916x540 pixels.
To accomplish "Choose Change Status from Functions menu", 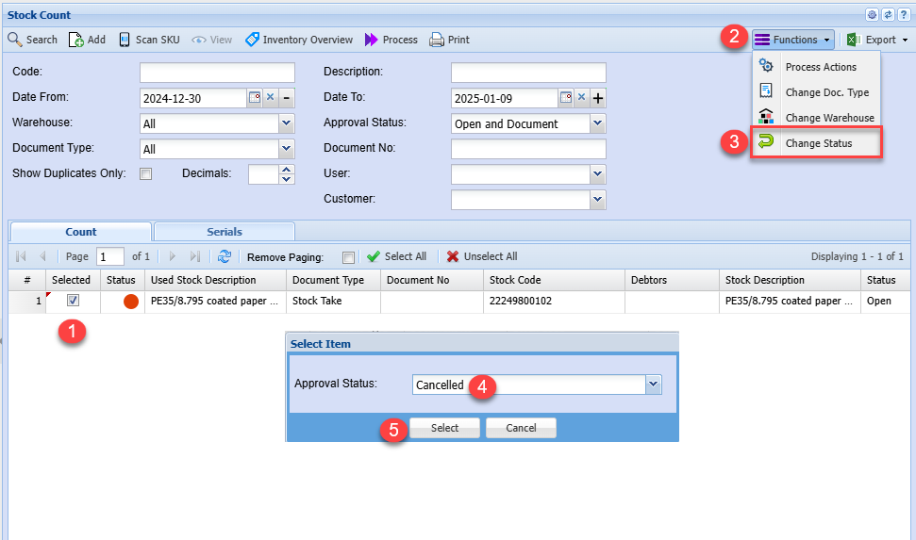I will tap(818, 143).
